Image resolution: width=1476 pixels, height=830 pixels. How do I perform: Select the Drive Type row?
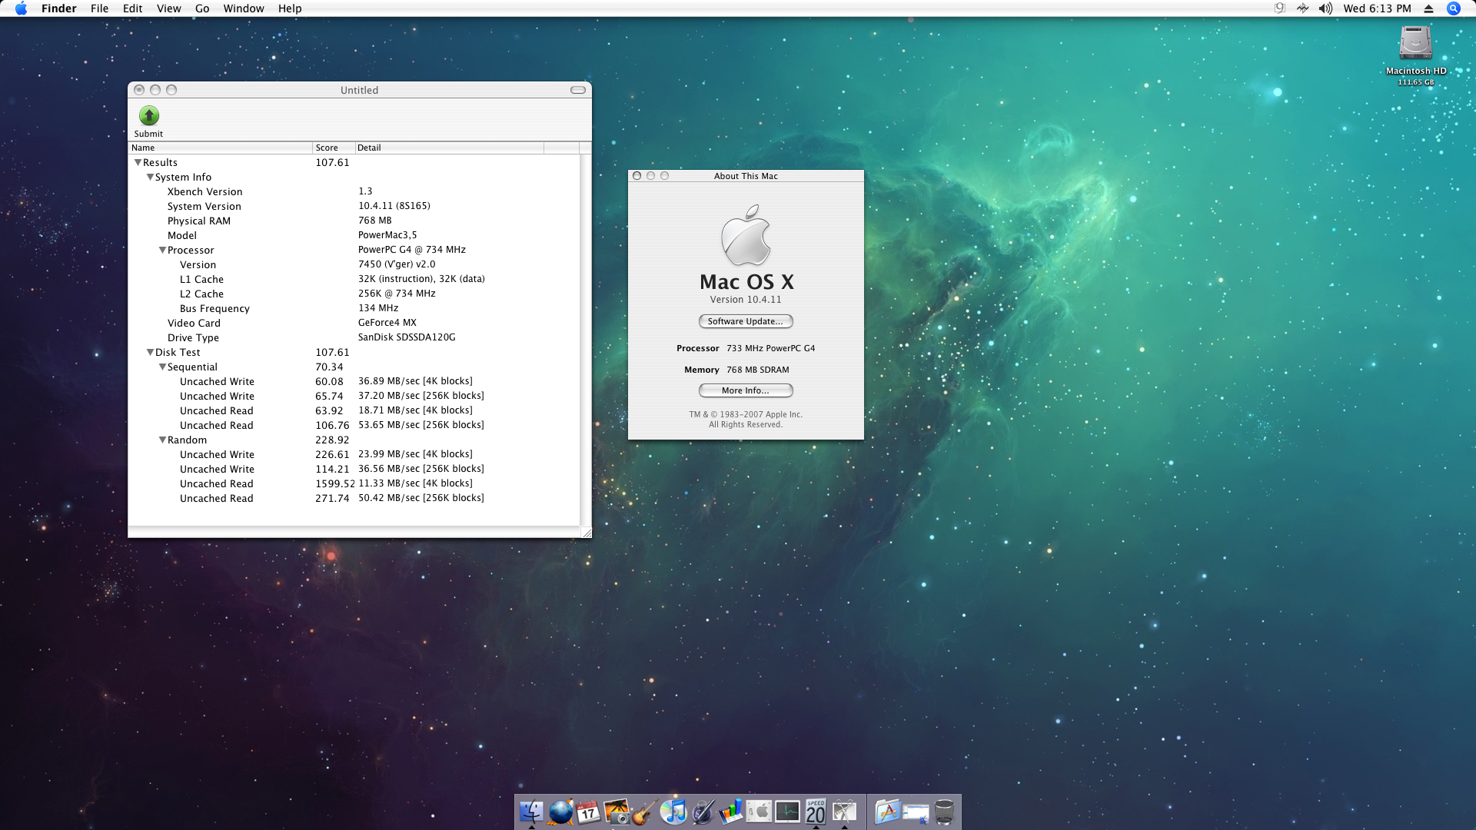(x=354, y=337)
